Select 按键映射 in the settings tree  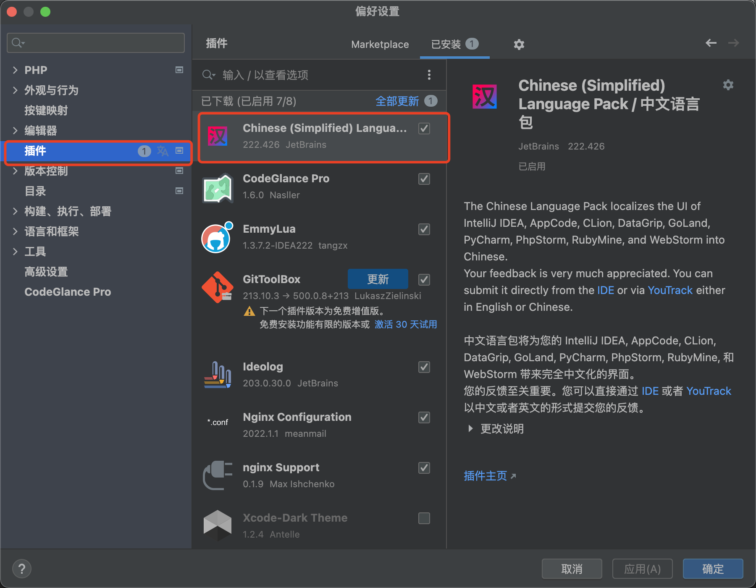pos(46,110)
